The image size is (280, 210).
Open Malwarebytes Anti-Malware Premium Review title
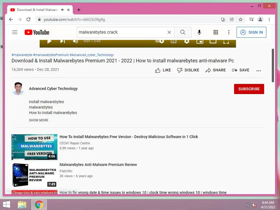(x=98, y=165)
